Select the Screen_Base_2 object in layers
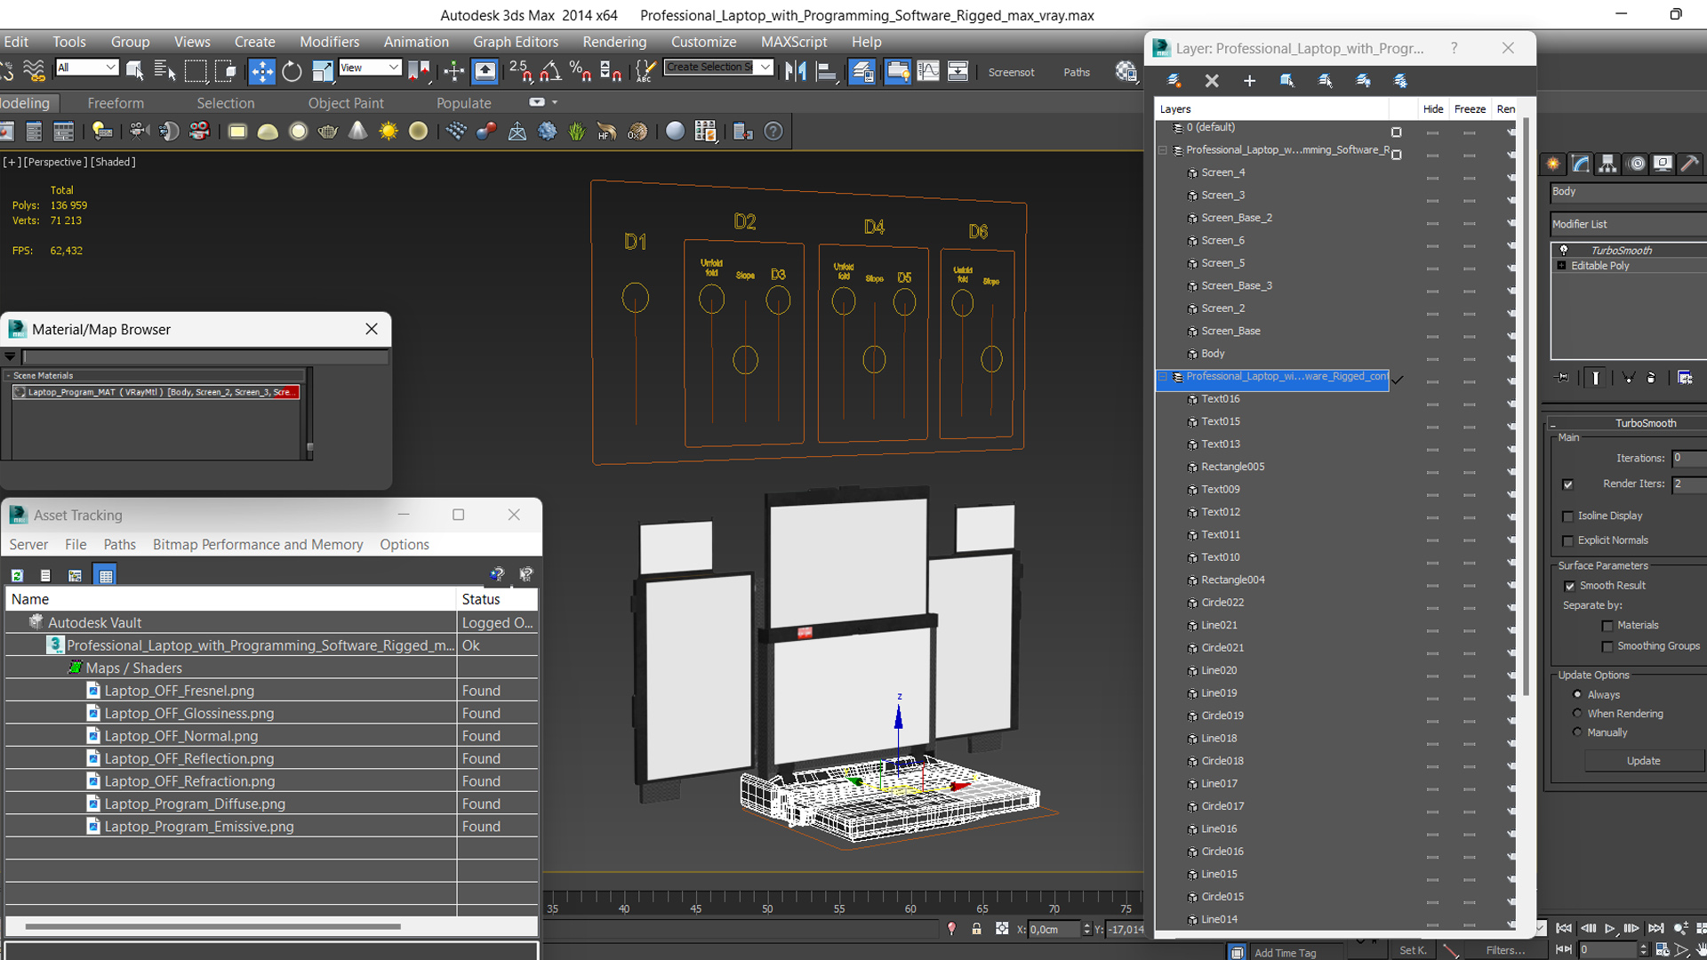Image resolution: width=1707 pixels, height=960 pixels. pyautogui.click(x=1237, y=218)
